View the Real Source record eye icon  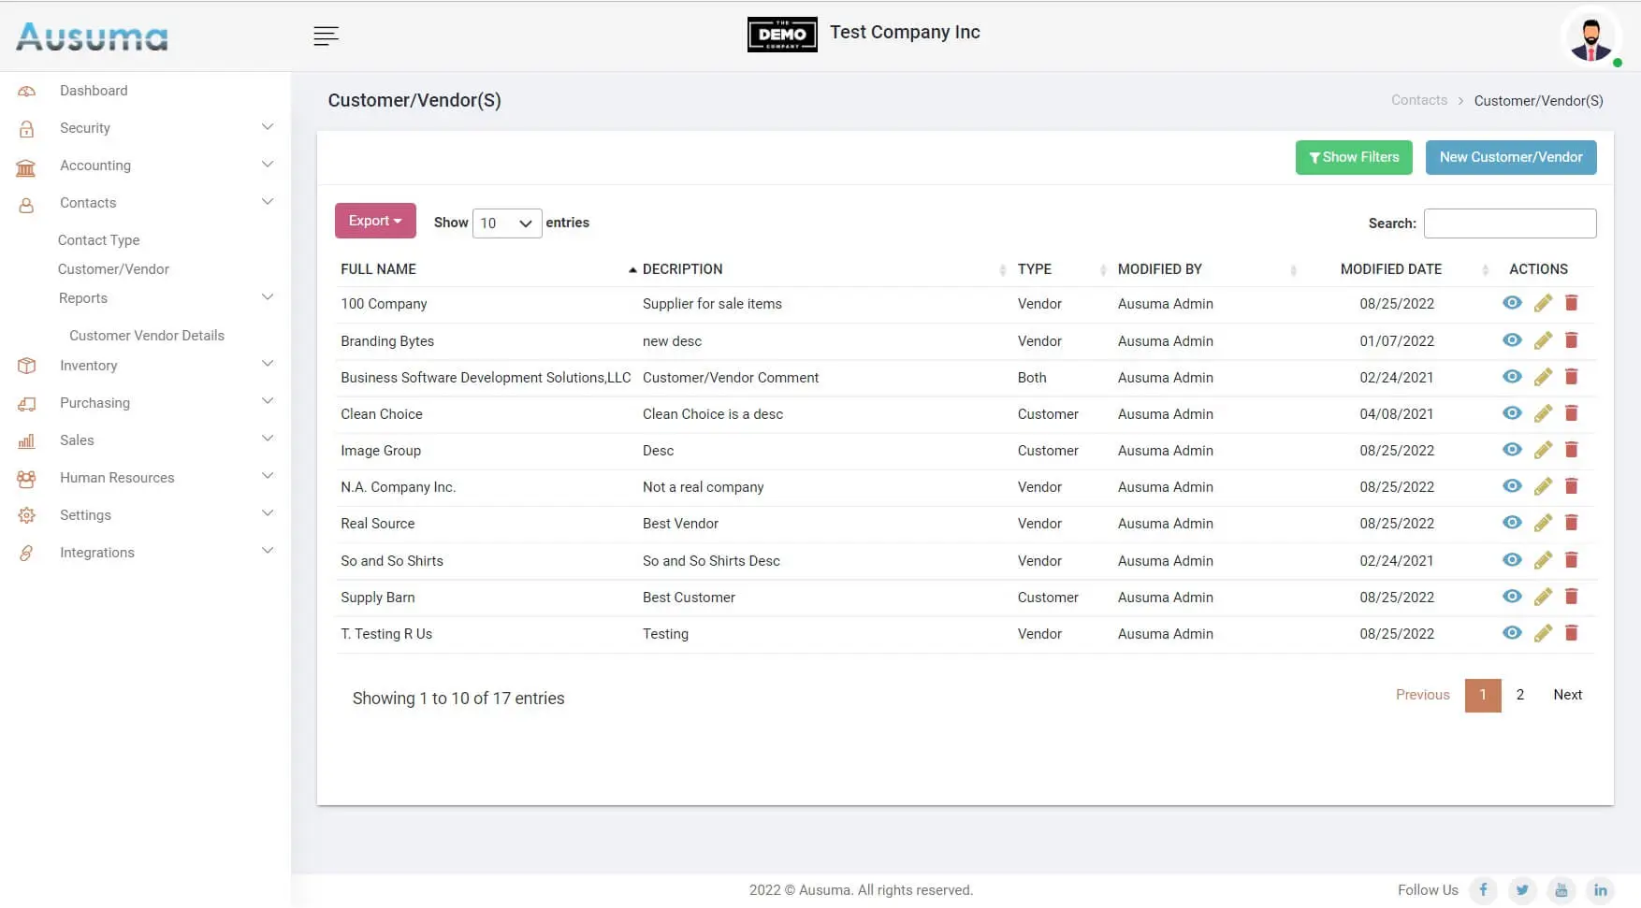pyautogui.click(x=1512, y=523)
